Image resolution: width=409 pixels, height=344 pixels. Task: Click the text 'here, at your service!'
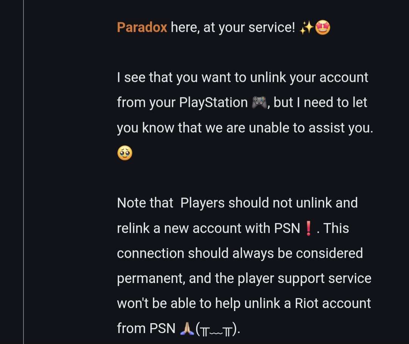233,27
